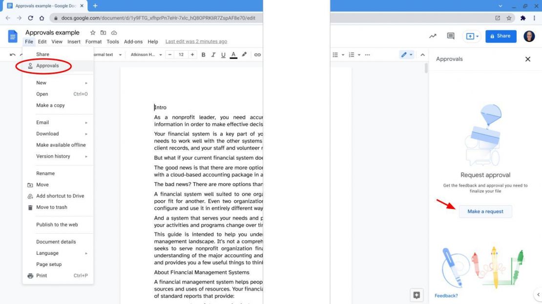Star the Approvals example document
Image resolution: width=542 pixels, height=304 pixels.
[x=92, y=32]
